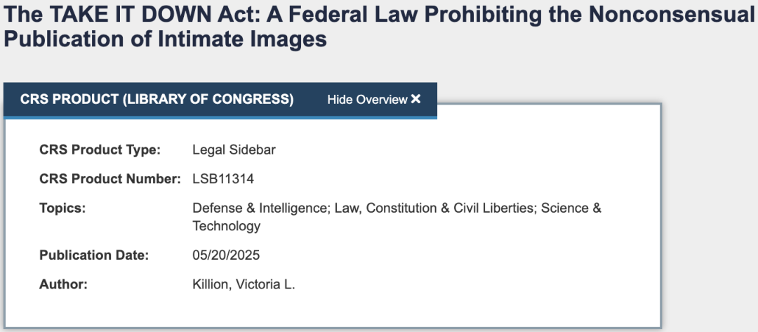Click the 'Publication of Intimate Images' heading line
Image resolution: width=758 pixels, height=332 pixels.
(x=165, y=39)
